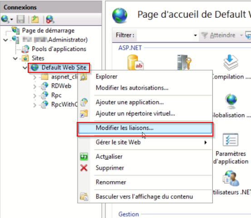Collapse the Sites node
Viewport: 251px width, 218px height.
(15, 58)
